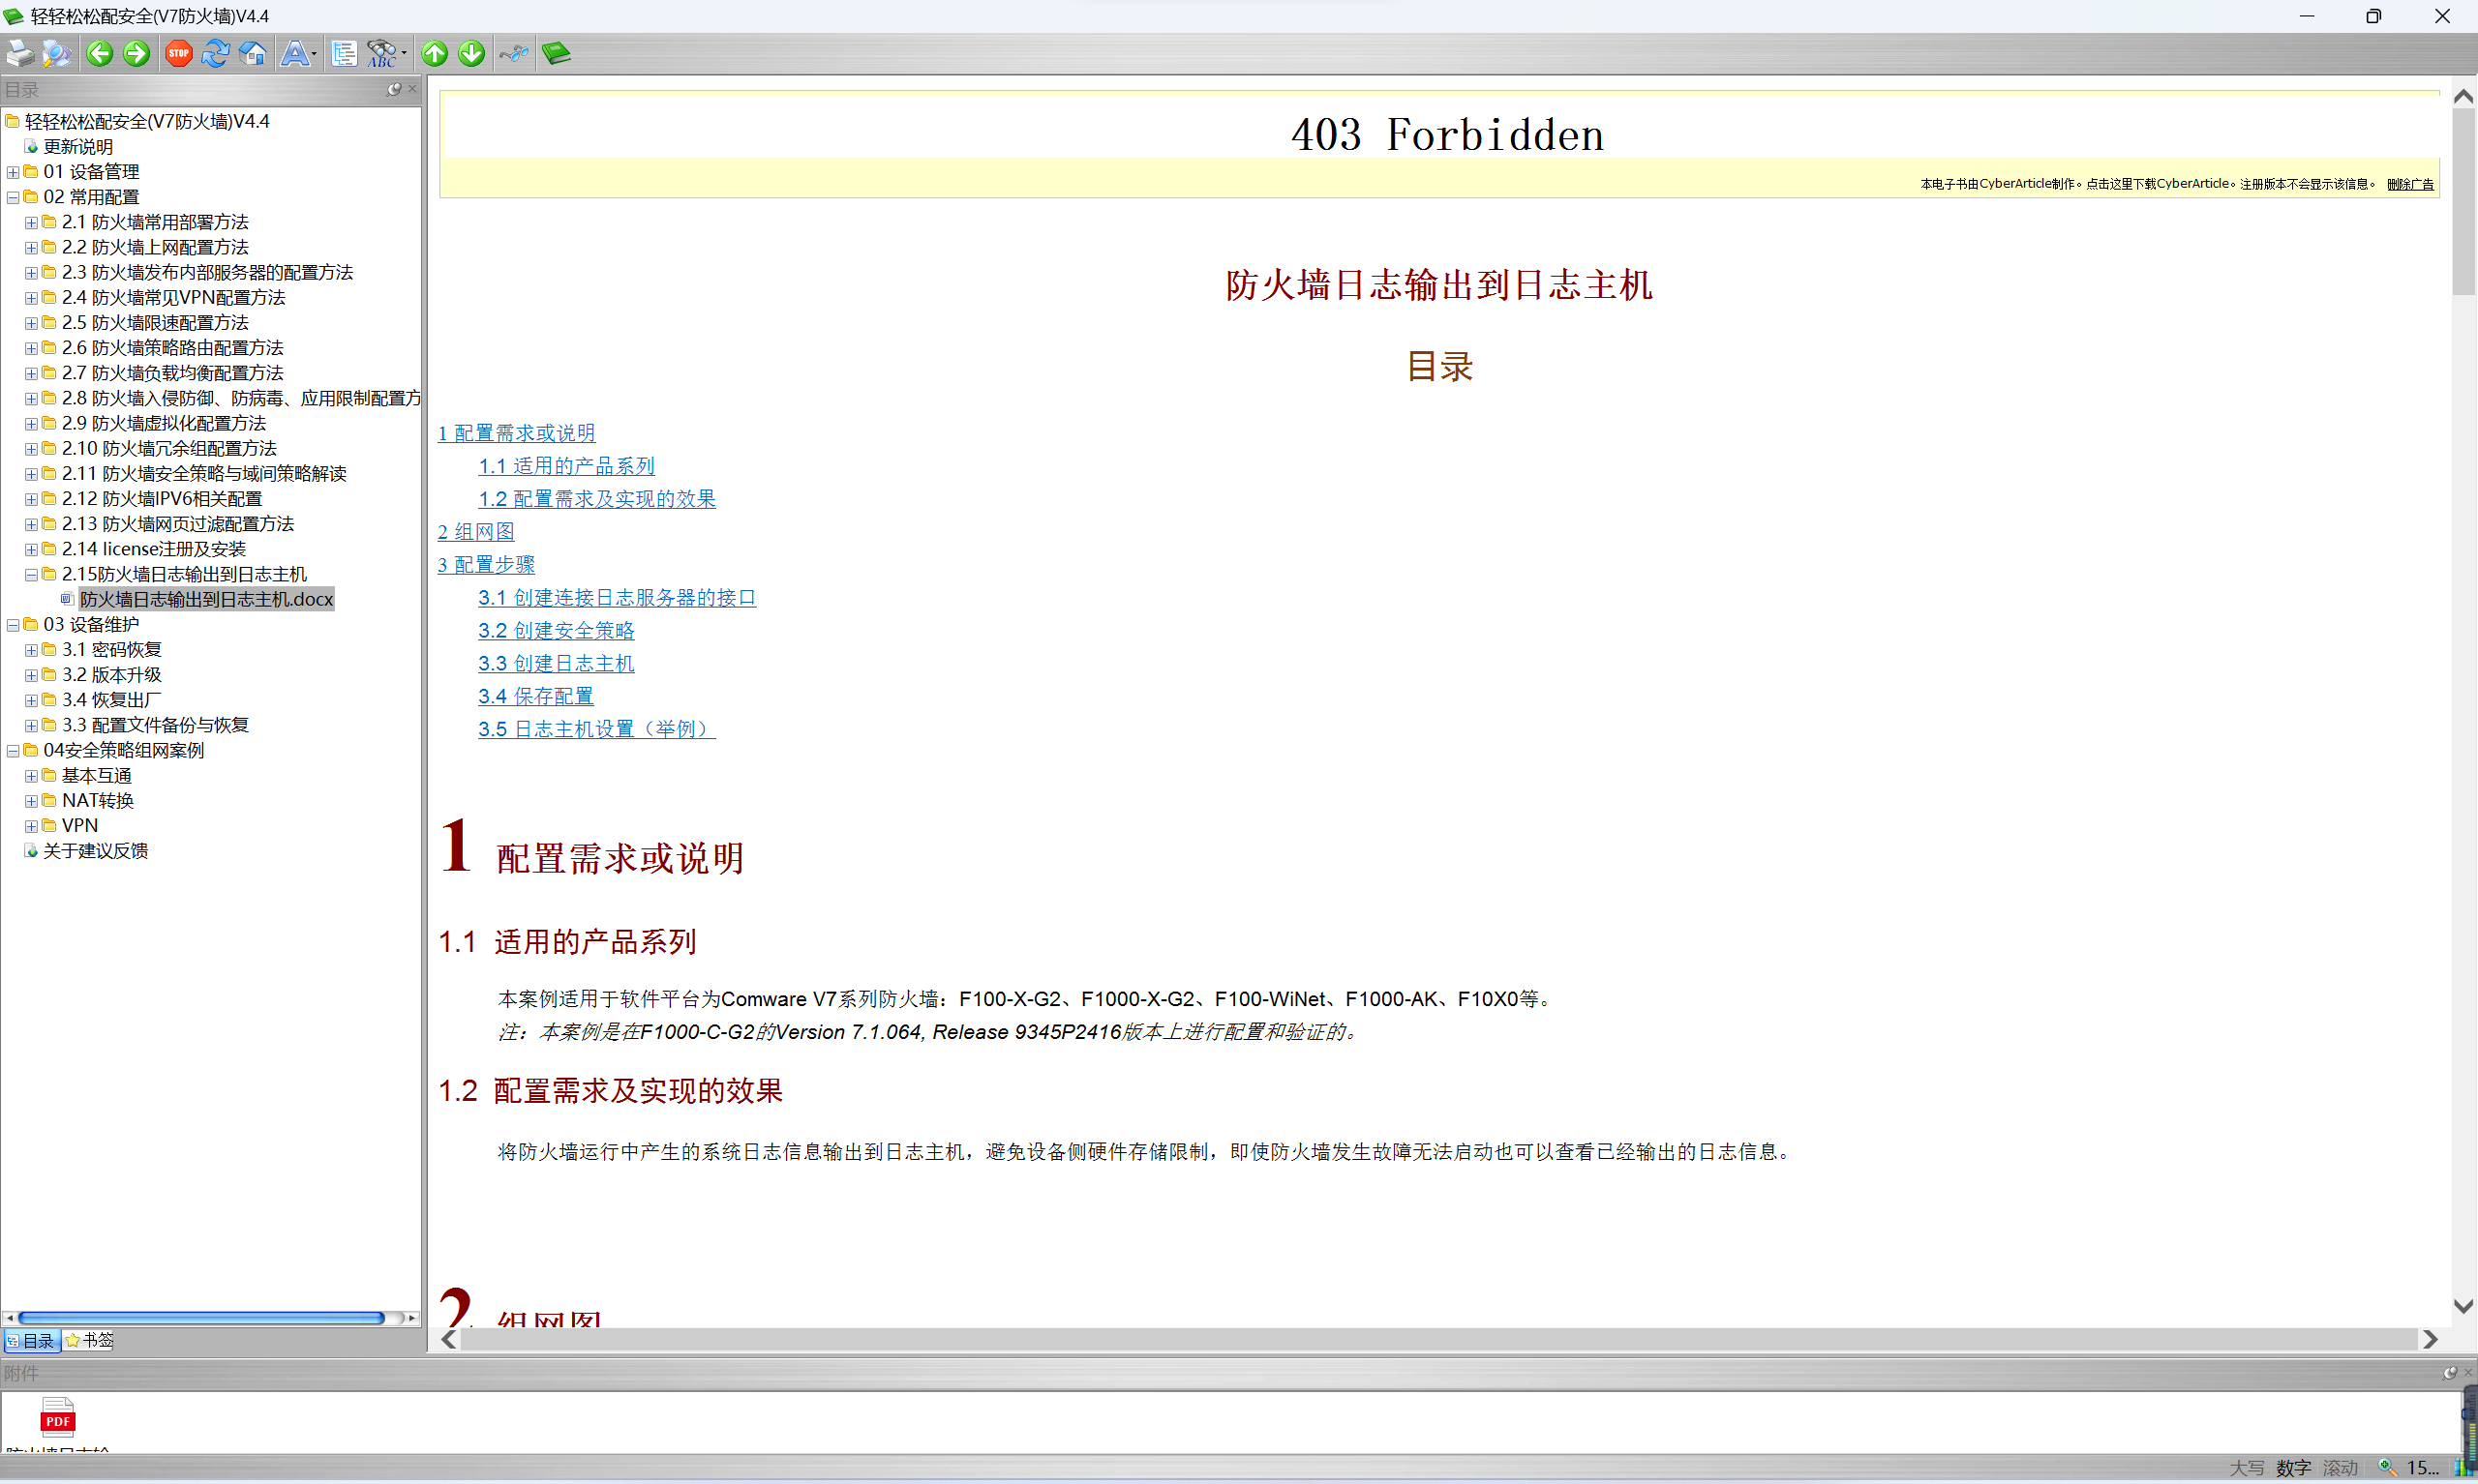The height and width of the screenshot is (1484, 2478).
Task: Click the Print icon in toolbar
Action: tap(20, 54)
